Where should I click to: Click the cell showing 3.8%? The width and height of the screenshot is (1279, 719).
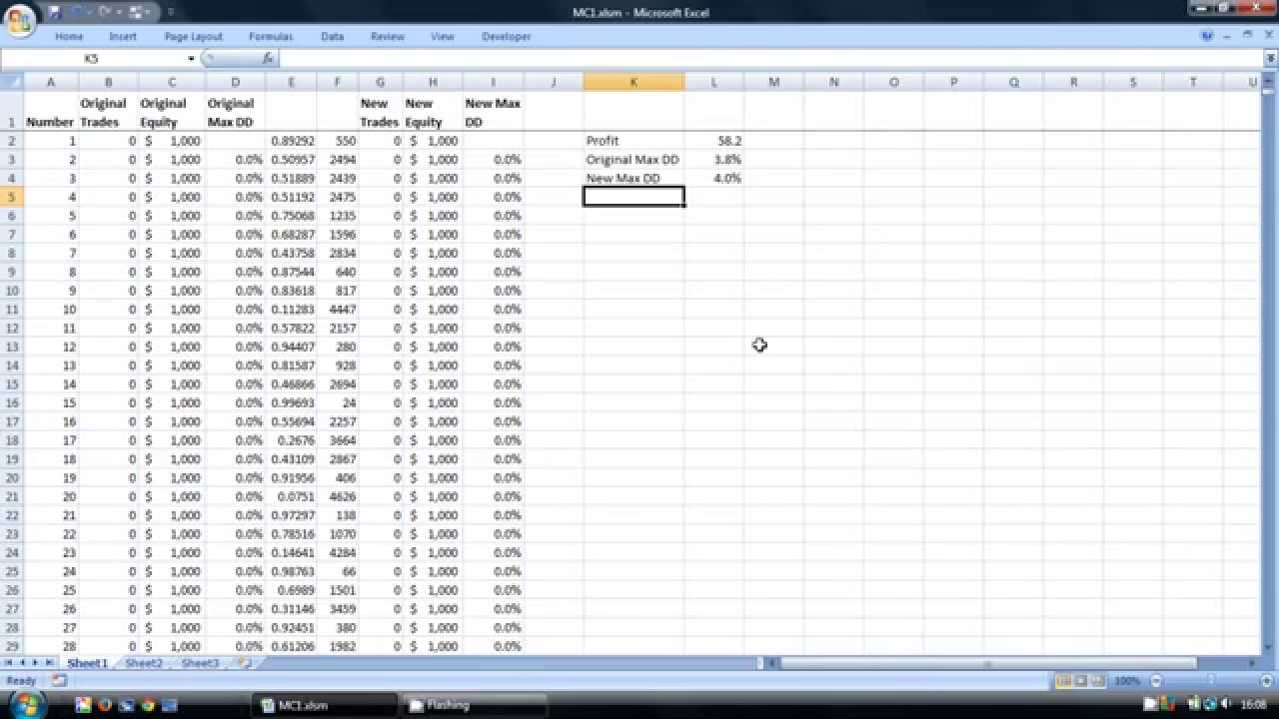tap(713, 160)
